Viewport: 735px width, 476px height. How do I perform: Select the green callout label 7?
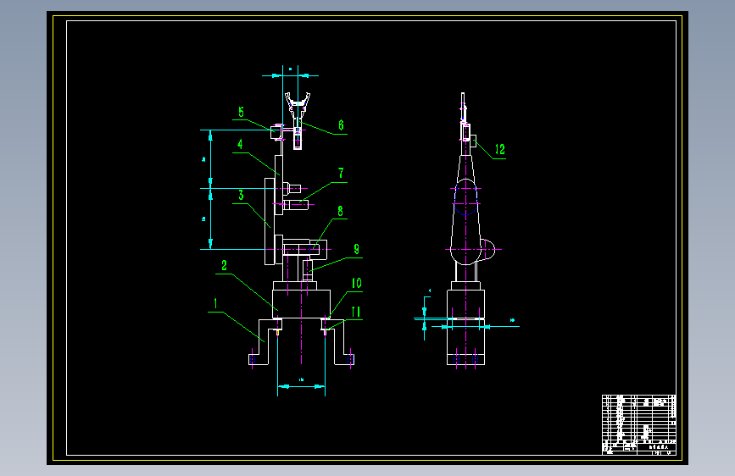[342, 174]
